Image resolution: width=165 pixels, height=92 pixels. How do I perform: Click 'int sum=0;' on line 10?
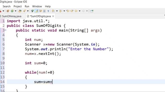(36, 63)
